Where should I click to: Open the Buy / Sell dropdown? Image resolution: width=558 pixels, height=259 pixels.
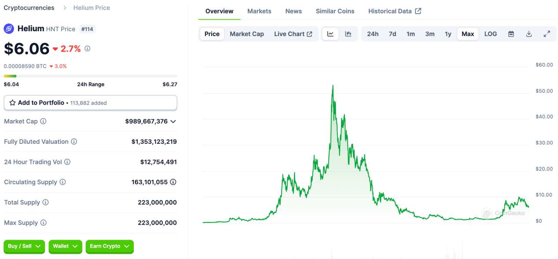click(x=24, y=247)
